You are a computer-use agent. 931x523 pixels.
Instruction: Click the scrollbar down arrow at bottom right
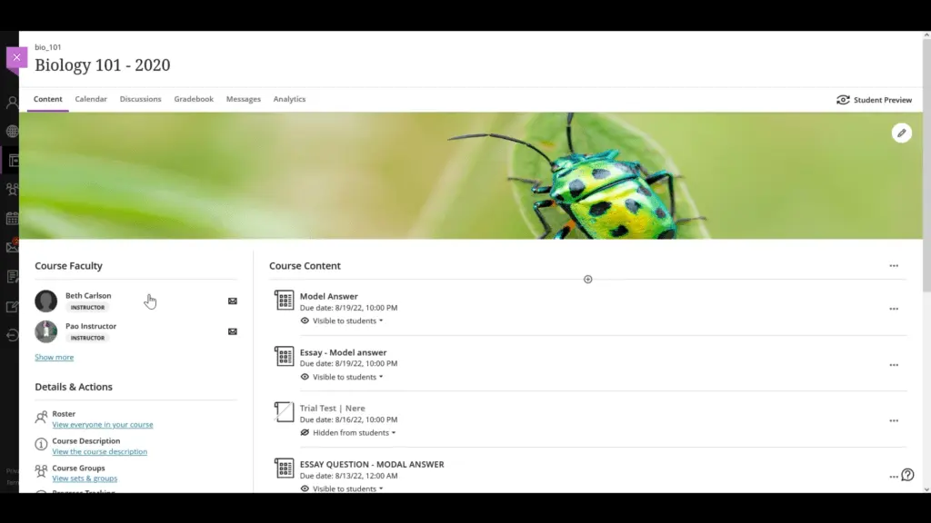tap(926, 489)
